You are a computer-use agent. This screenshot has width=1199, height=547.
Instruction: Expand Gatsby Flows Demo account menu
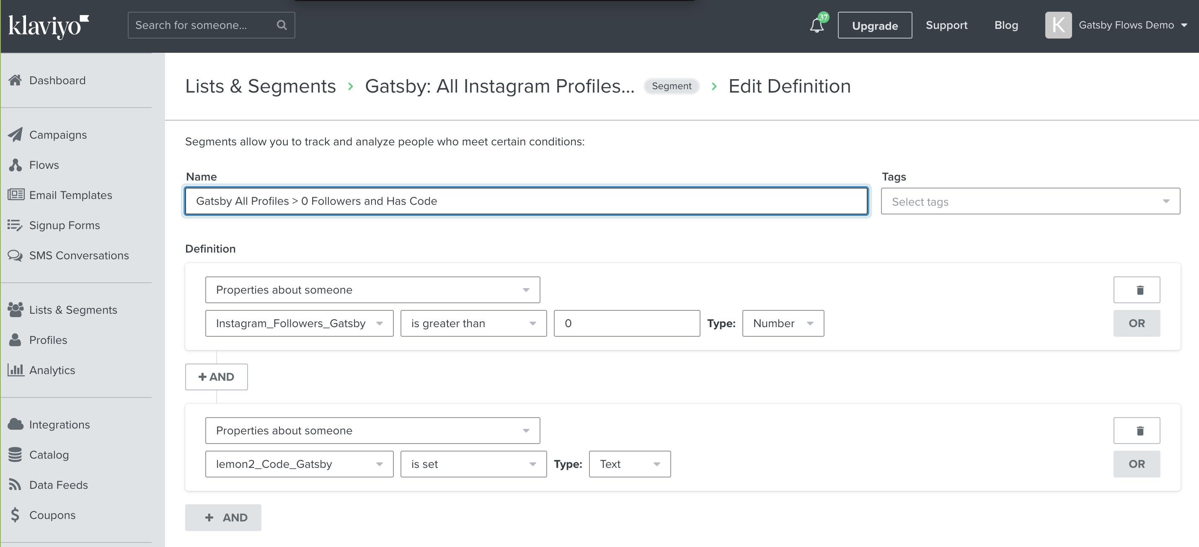click(x=1132, y=25)
